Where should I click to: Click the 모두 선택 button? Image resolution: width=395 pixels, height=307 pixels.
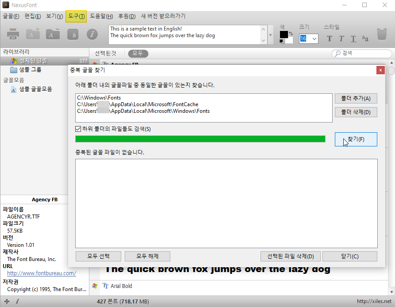pos(98,257)
